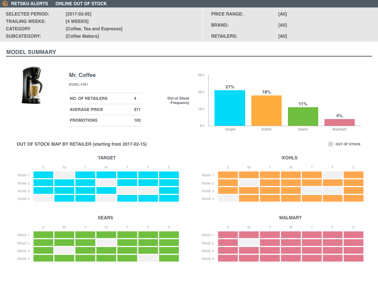Click Target Week 2 Wednesday out-of-stock cell
The image size is (378, 284).
coord(106,183)
